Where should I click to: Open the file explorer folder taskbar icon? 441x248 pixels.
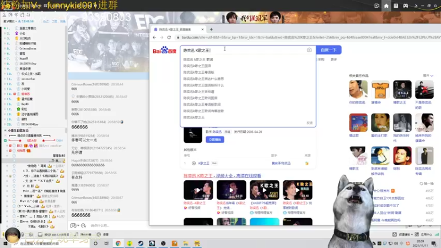click(x=186, y=244)
